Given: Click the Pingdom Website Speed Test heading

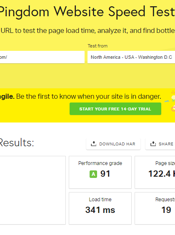Looking at the screenshot, I should pyautogui.click(x=87, y=12).
